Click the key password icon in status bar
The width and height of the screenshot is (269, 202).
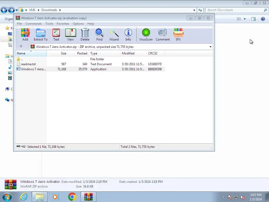[x=23, y=146]
